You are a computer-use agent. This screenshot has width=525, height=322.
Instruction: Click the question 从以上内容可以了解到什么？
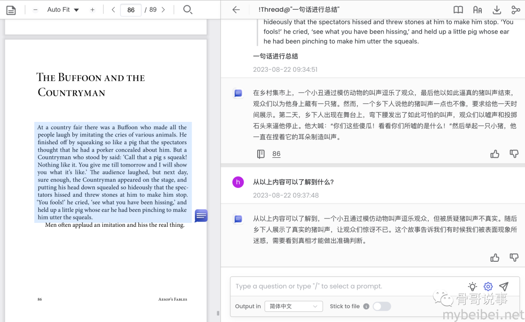[x=293, y=182]
